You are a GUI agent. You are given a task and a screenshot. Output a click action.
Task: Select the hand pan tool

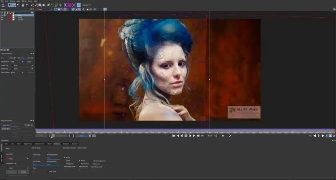(x=23, y=5)
